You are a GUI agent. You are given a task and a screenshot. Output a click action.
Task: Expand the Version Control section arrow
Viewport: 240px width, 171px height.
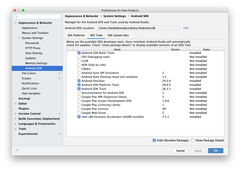(16, 114)
